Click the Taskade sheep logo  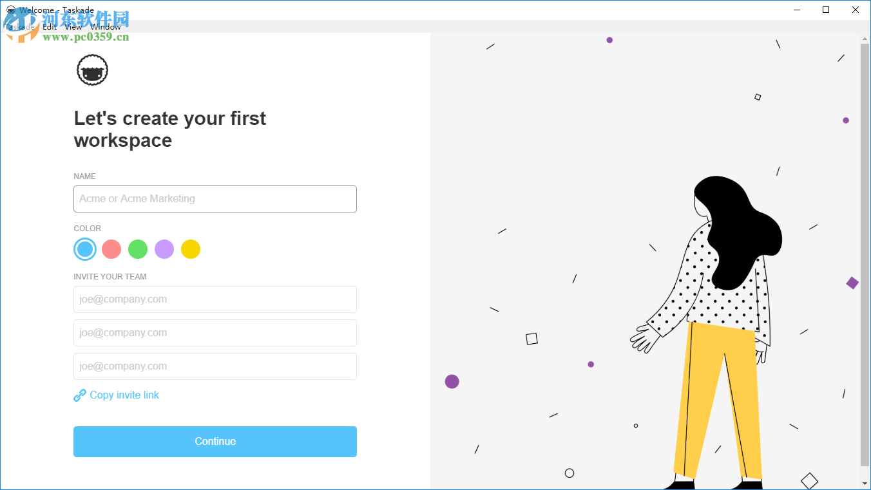[92, 70]
